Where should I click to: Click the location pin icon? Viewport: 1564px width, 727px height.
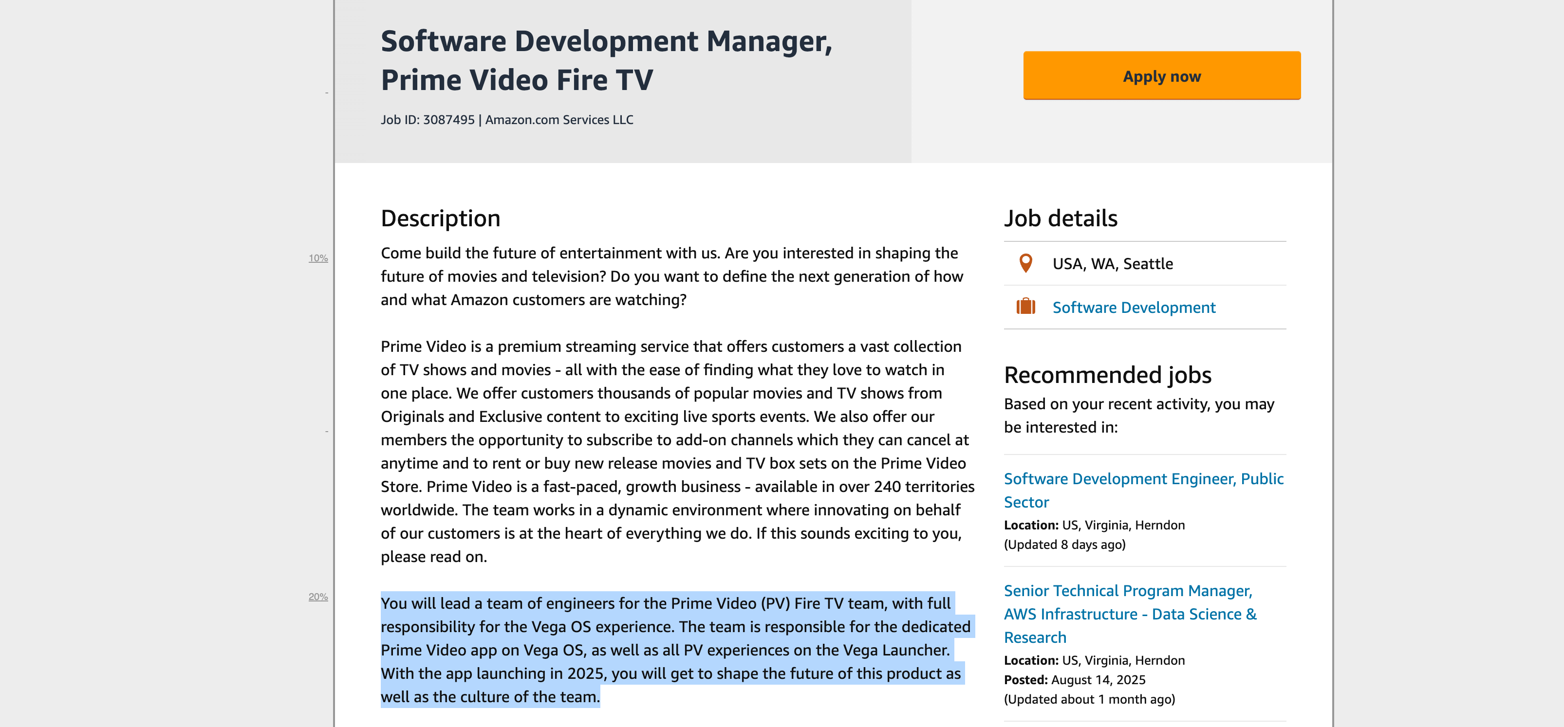point(1025,263)
